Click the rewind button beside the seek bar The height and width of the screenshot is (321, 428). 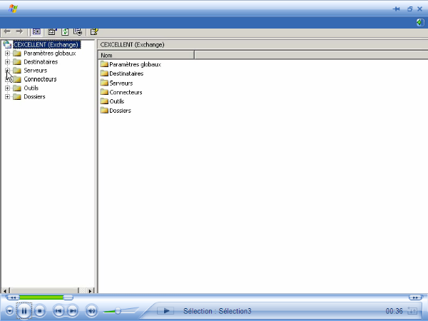[x=13, y=297]
